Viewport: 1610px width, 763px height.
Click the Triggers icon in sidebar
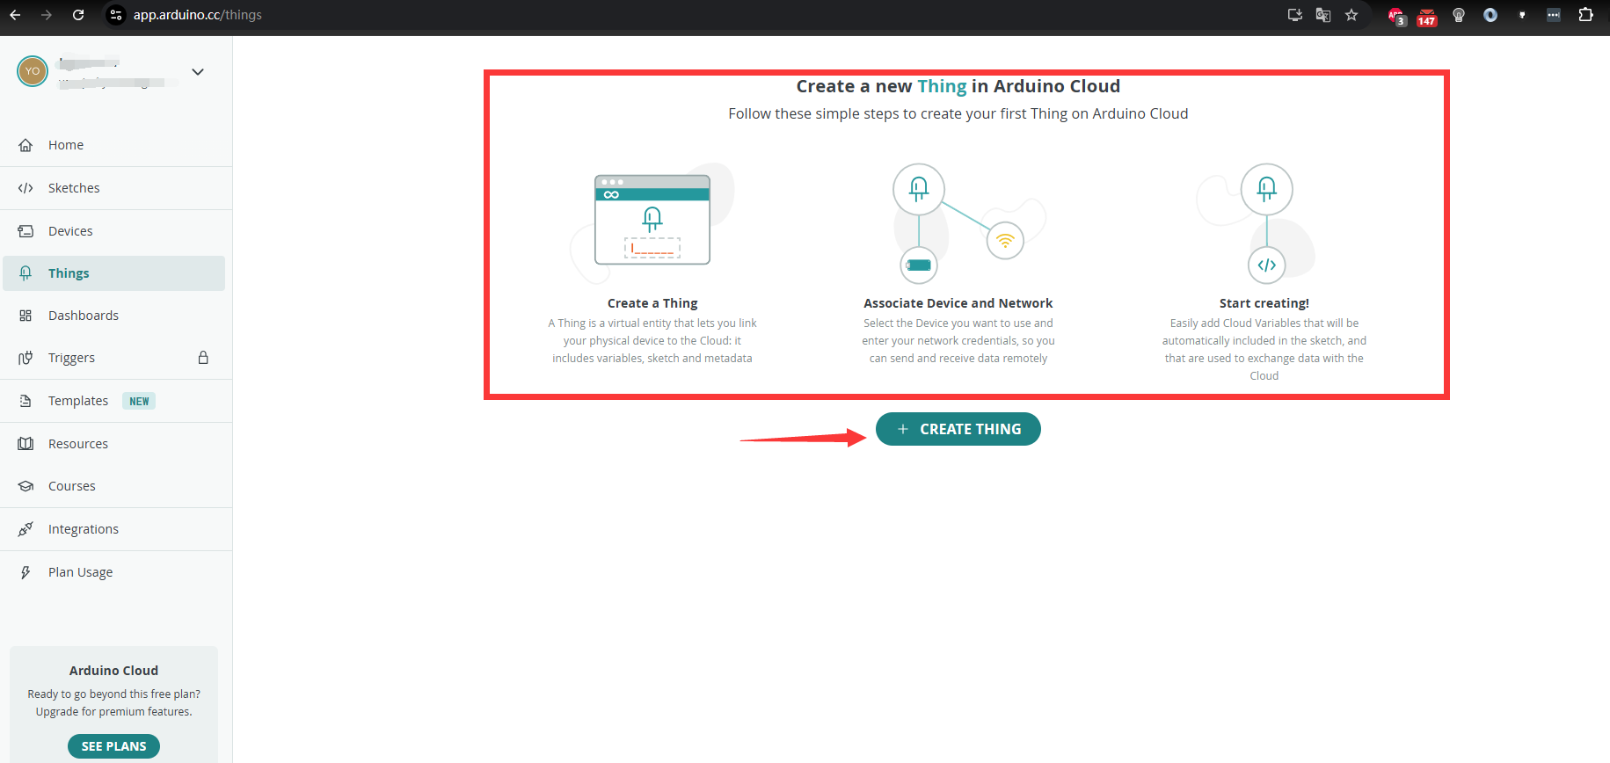(25, 358)
